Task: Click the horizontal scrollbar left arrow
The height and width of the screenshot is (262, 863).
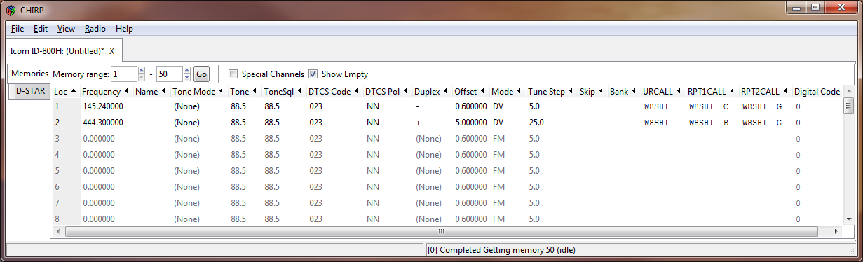Action: [58, 231]
